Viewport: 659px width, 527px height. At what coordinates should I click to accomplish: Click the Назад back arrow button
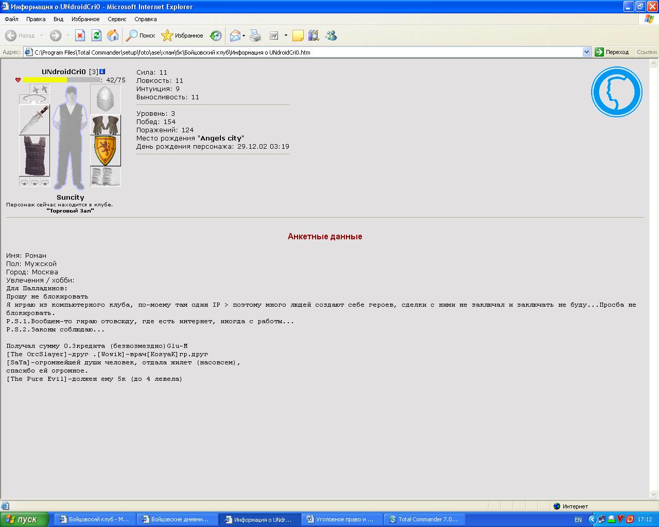tap(20, 36)
